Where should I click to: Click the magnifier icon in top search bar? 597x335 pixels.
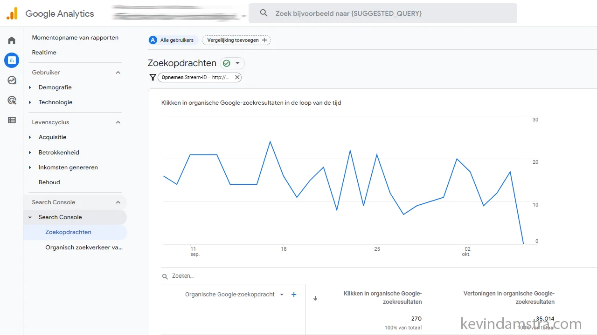point(264,13)
